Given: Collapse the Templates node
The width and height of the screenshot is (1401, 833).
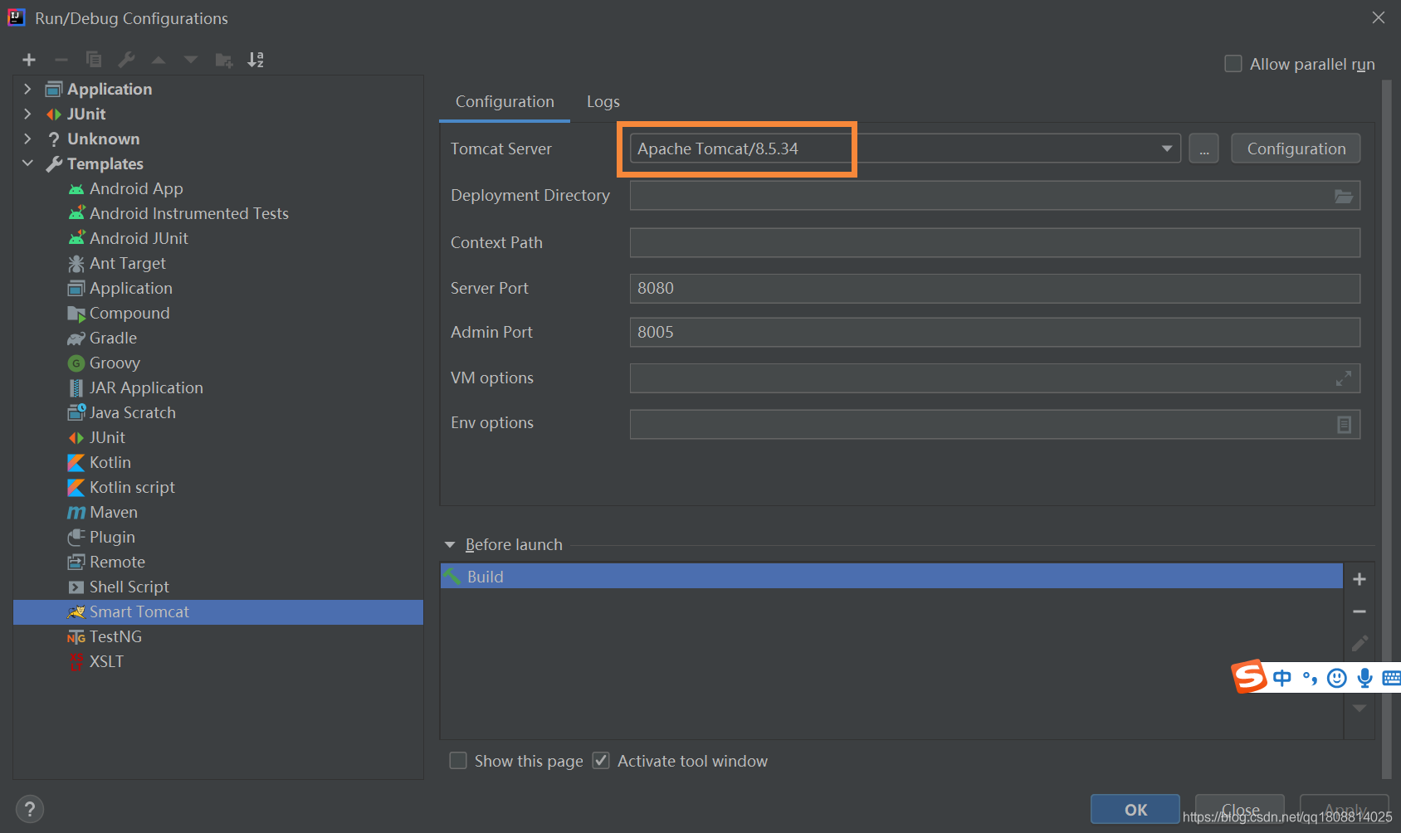Looking at the screenshot, I should pos(27,163).
